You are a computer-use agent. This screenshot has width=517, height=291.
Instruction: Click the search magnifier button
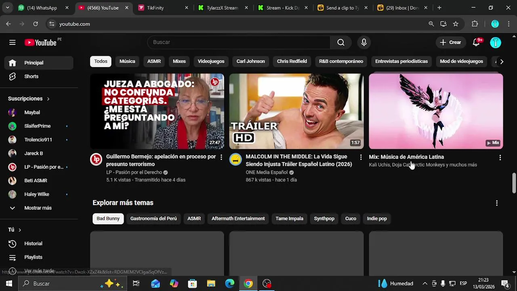341,42
